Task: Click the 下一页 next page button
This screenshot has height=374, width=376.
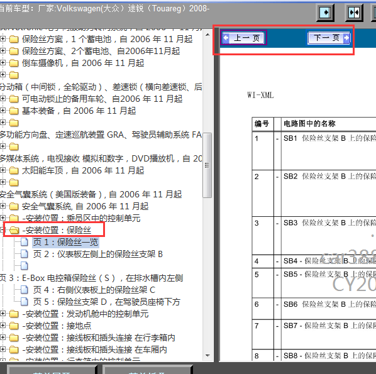Action: pos(329,38)
